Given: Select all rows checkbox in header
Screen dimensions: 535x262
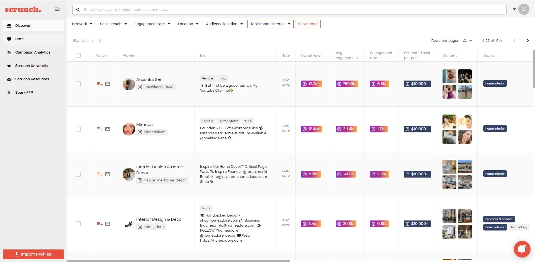Looking at the screenshot, I should pyautogui.click(x=78, y=55).
